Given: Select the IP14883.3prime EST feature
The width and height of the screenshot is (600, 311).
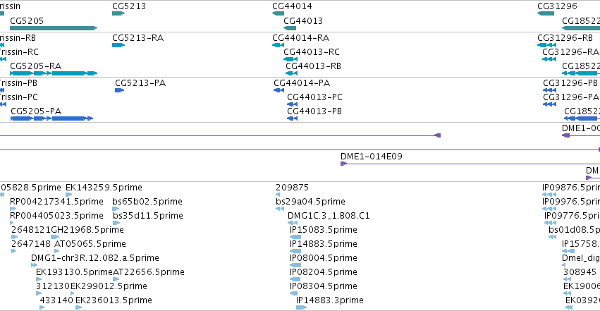Looking at the screenshot, I should [301, 307].
